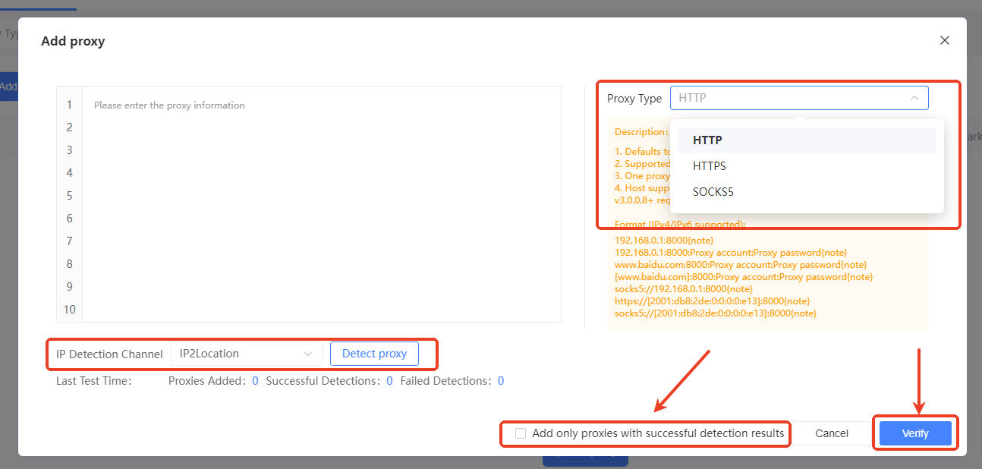Select HTTP from the proxy type list

707,140
